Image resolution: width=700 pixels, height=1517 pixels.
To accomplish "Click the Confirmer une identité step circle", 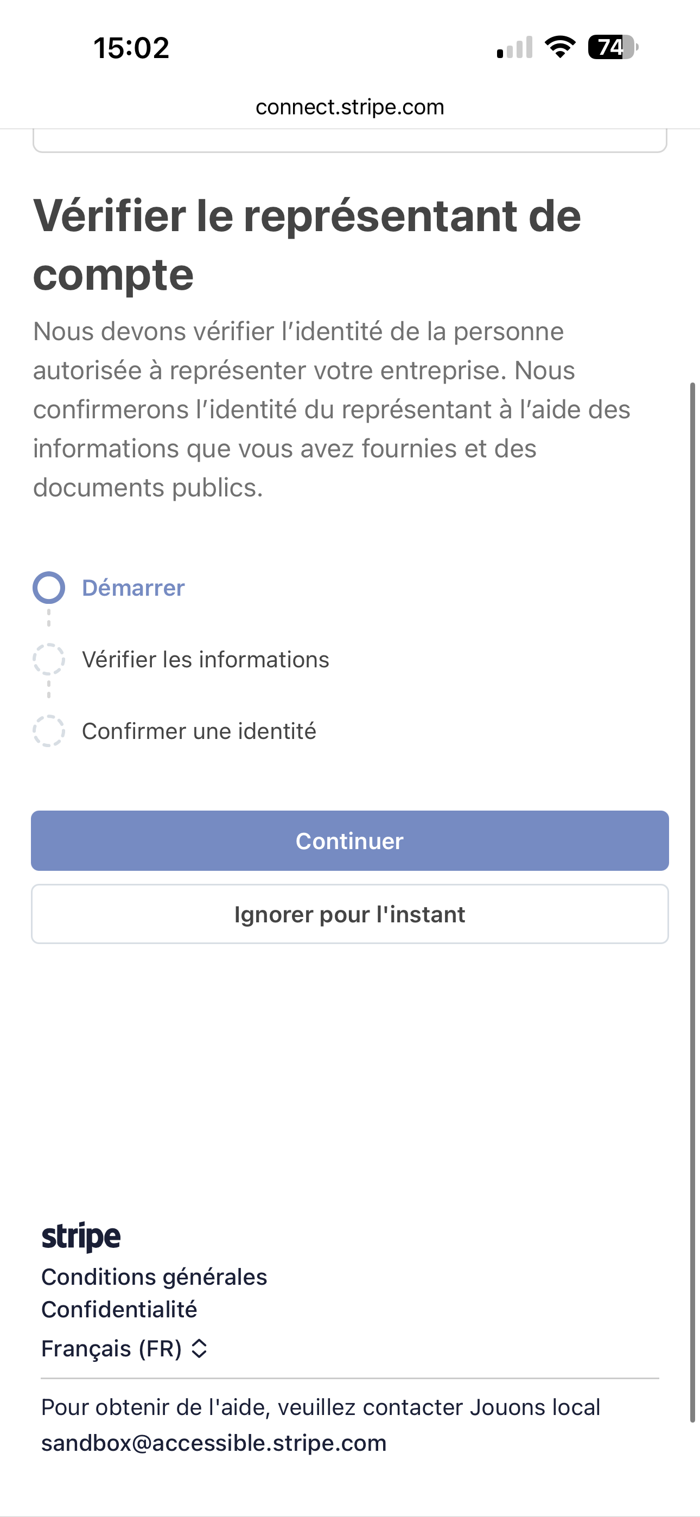I will pyautogui.click(x=49, y=731).
